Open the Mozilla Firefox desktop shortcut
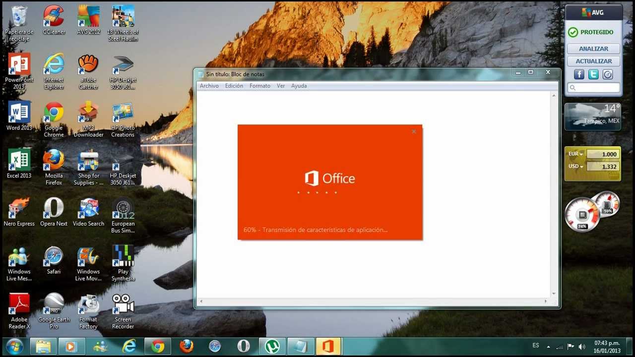This screenshot has height=357, width=635. [x=54, y=167]
